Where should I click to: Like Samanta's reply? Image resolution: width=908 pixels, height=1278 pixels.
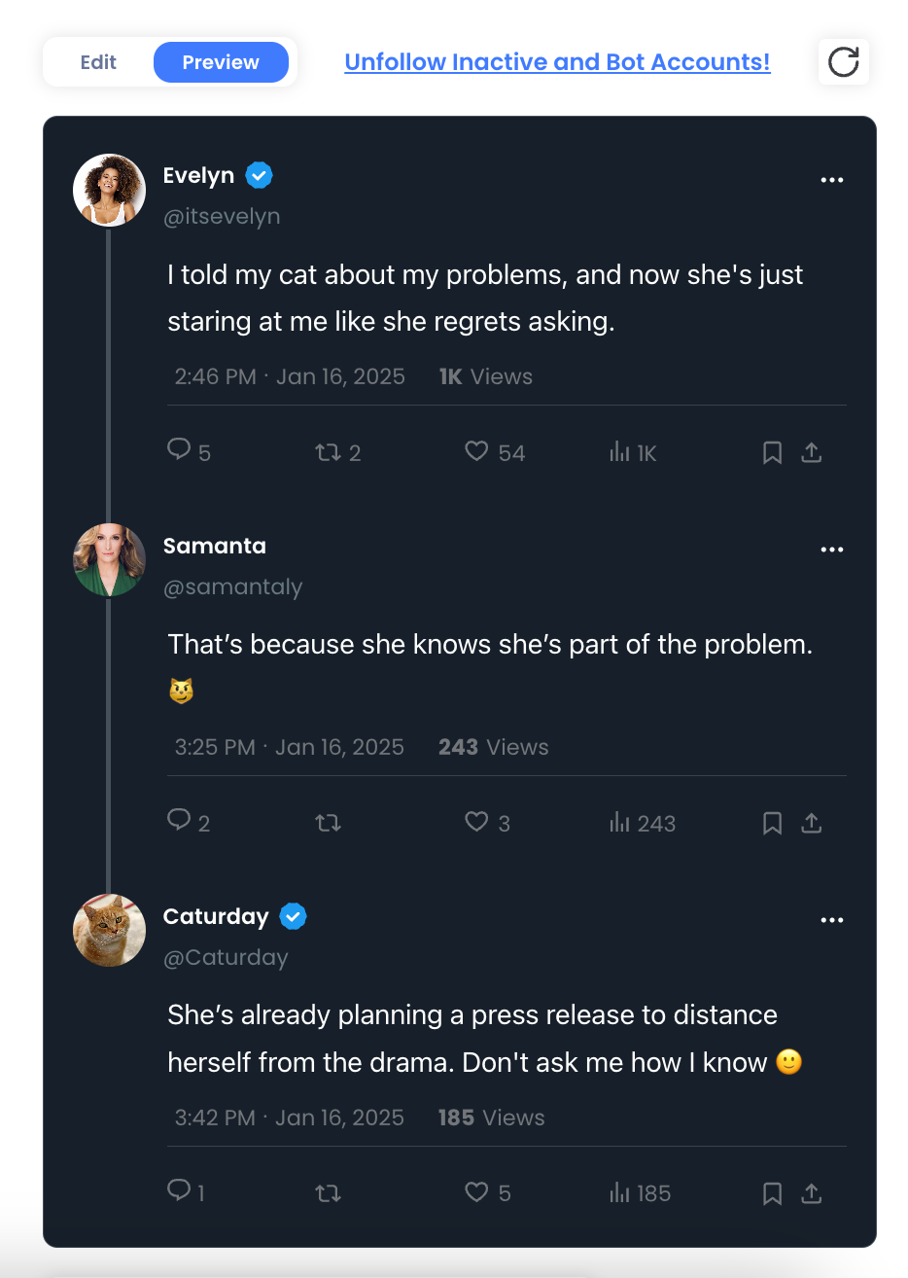[x=476, y=822]
